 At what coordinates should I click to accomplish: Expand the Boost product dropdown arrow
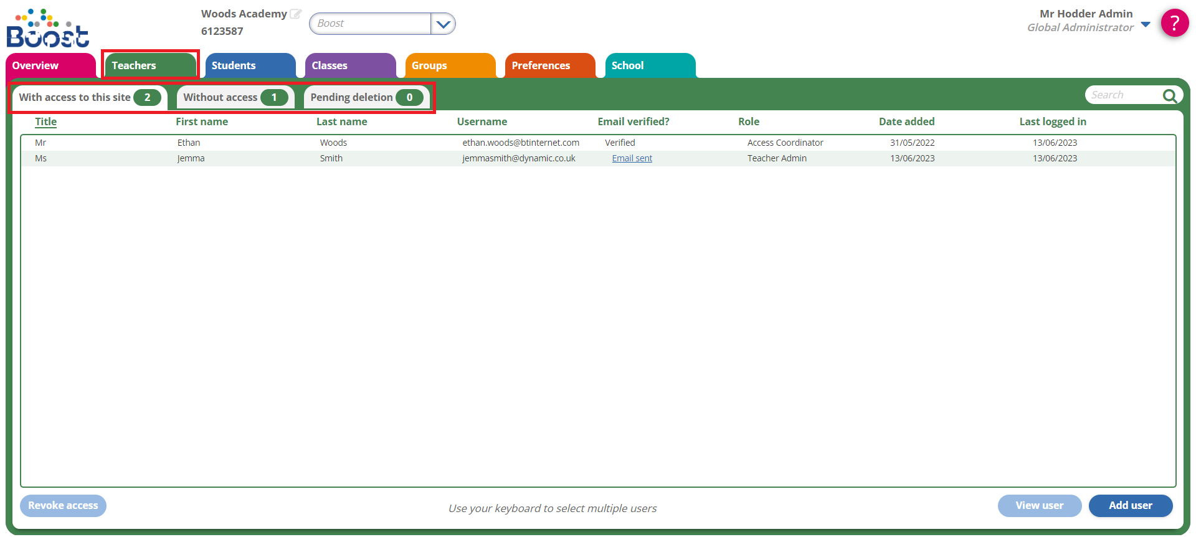tap(443, 24)
